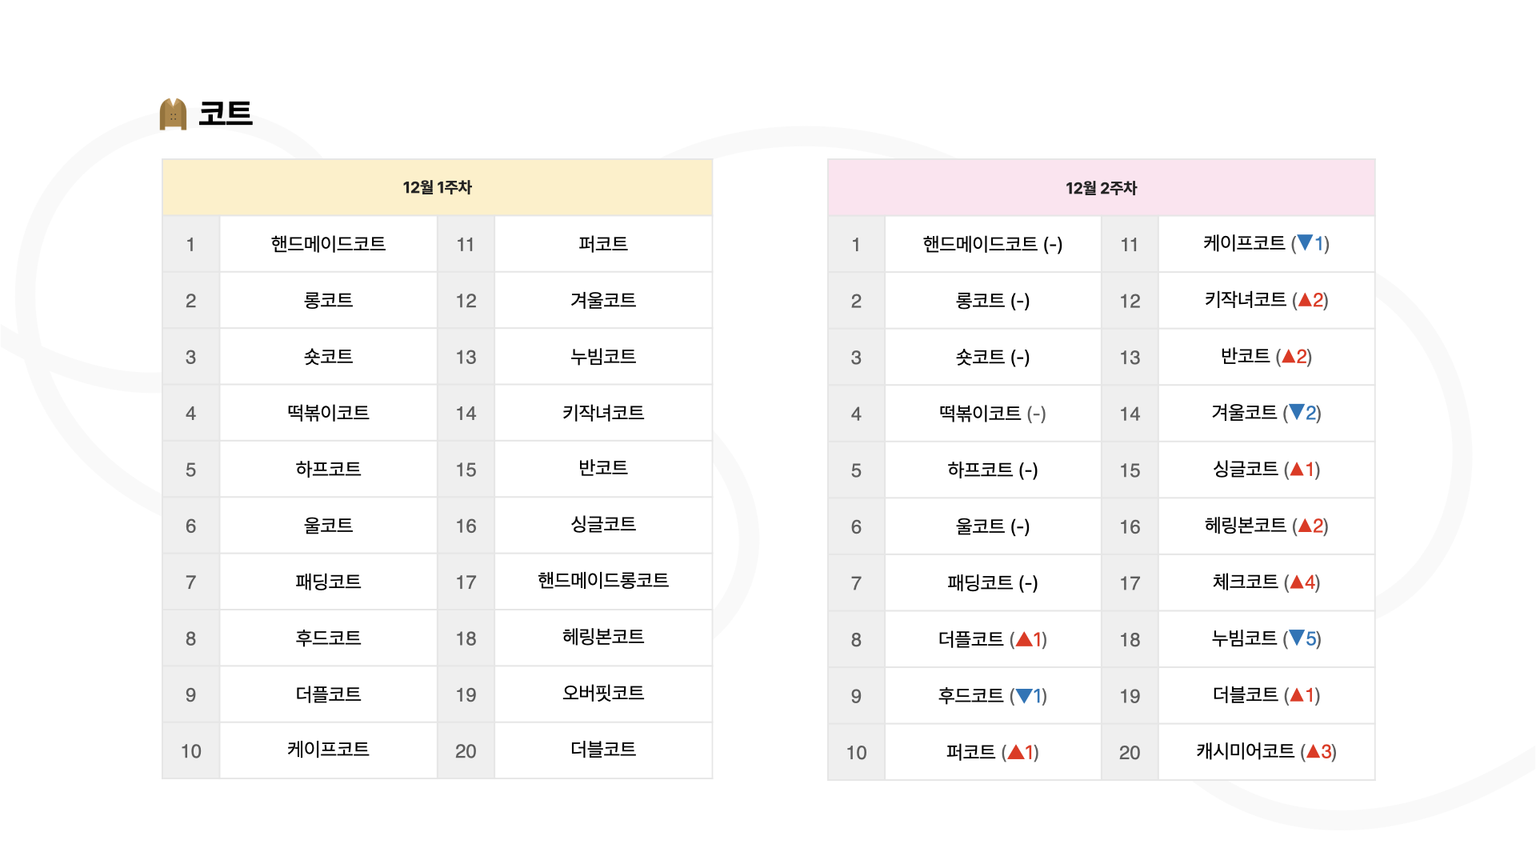Click 떡볶이코트 in the week 1 table
This screenshot has height=864, width=1536.
(x=328, y=413)
